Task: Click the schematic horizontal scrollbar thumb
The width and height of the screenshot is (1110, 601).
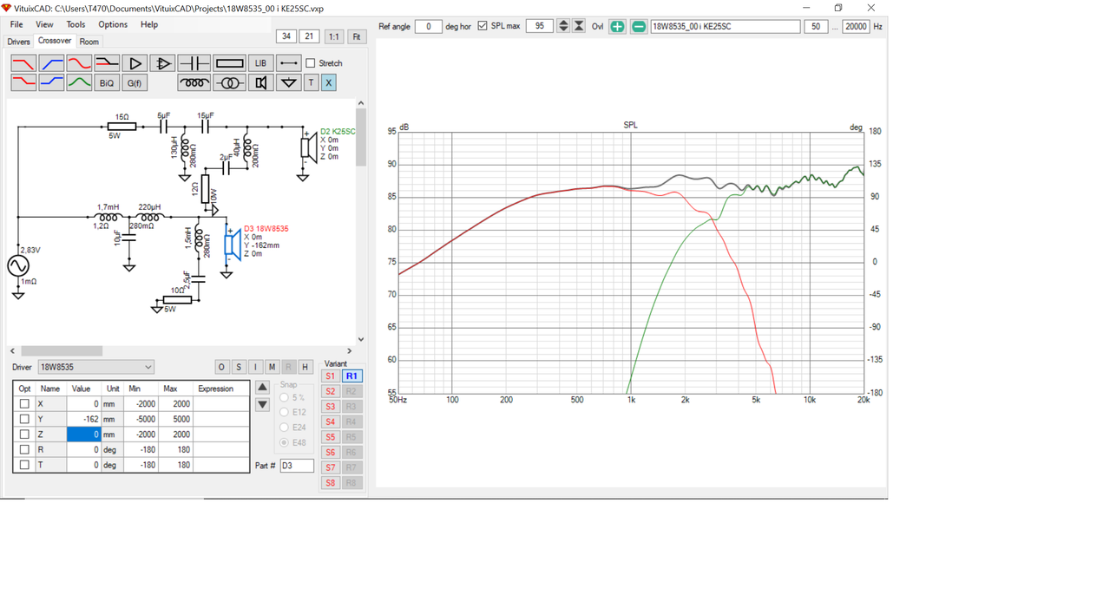Action: point(62,350)
